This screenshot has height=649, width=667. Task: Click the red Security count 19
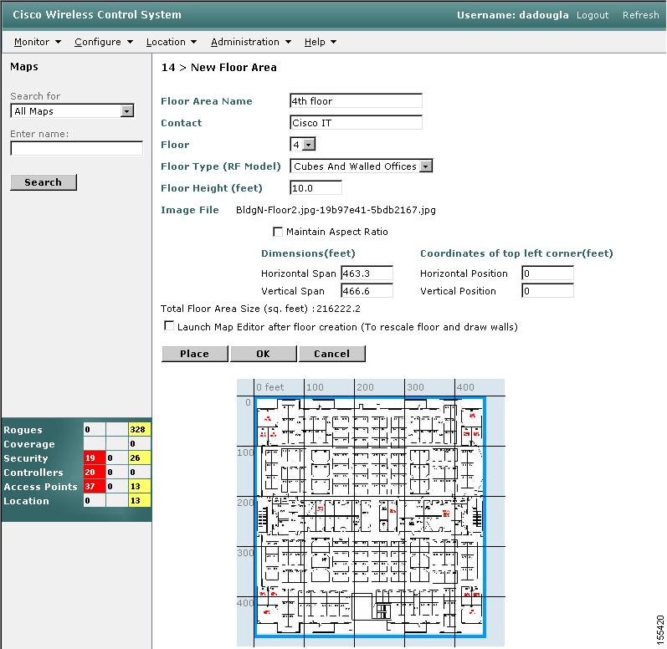coord(94,457)
